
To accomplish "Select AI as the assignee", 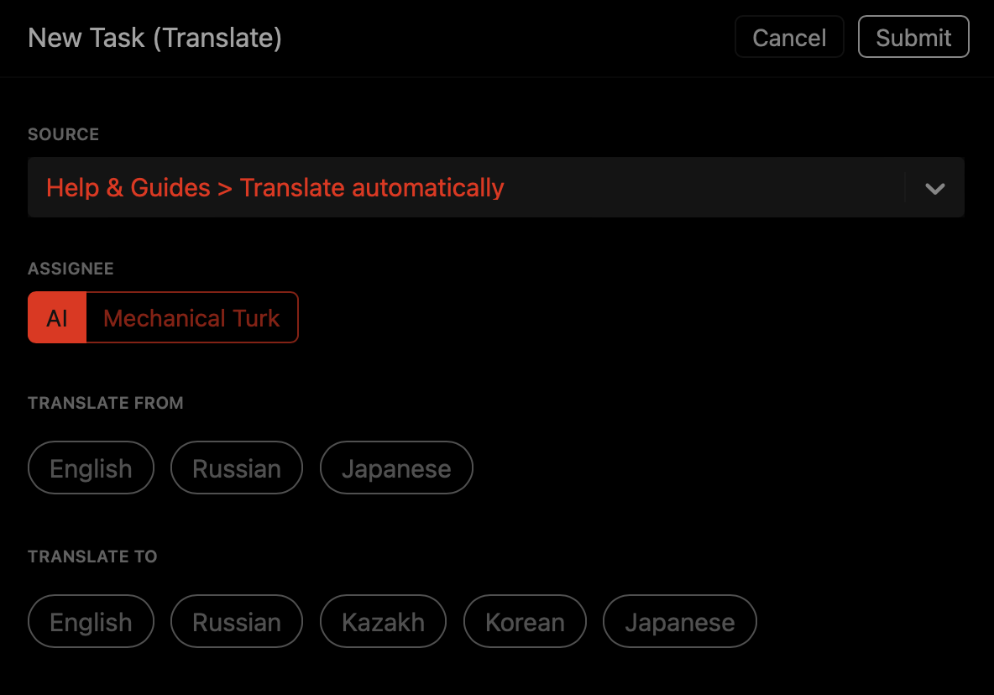I will pyautogui.click(x=57, y=318).
